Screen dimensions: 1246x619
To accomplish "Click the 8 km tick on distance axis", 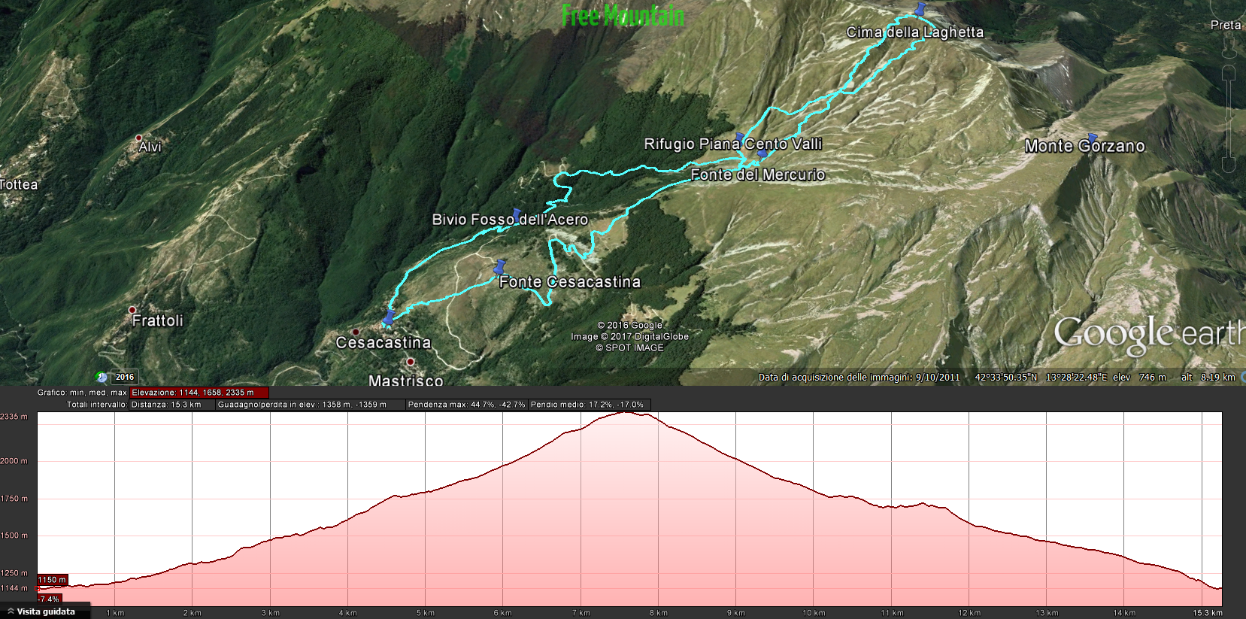I will pyautogui.click(x=659, y=613).
